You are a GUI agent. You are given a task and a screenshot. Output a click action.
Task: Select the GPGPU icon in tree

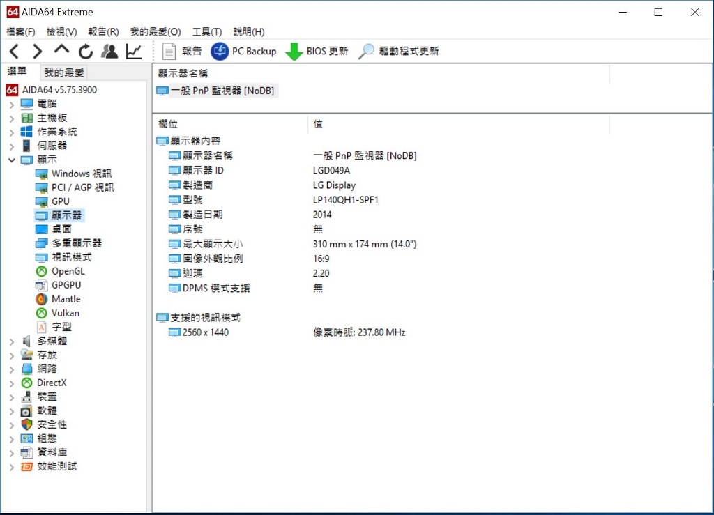(41, 285)
